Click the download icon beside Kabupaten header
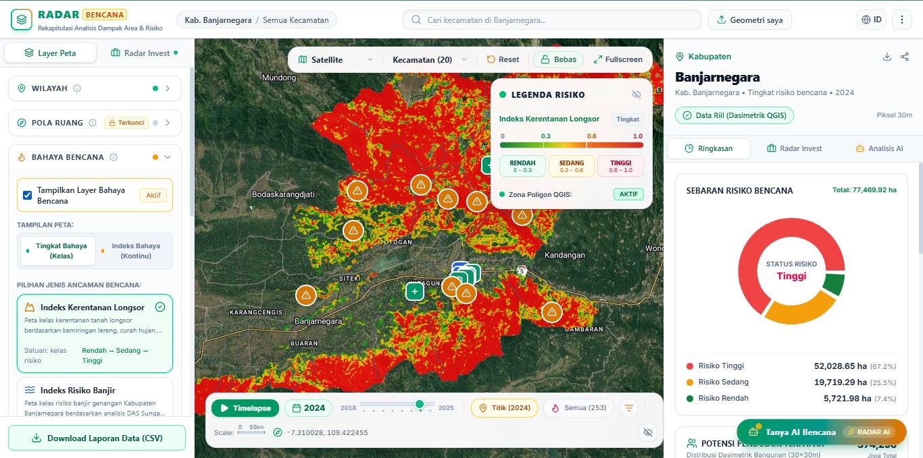 887,57
